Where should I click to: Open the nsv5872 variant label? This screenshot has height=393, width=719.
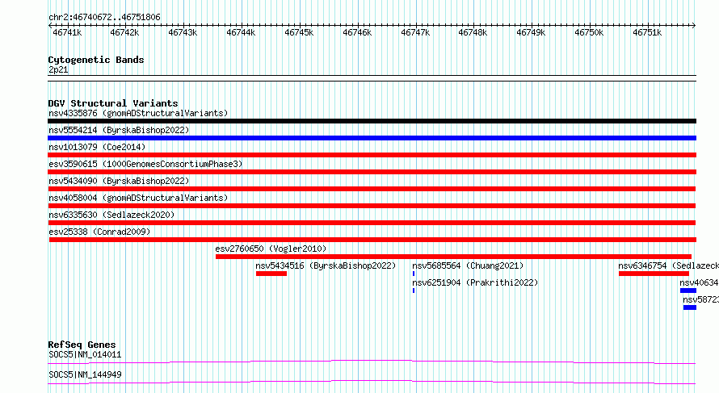tap(700, 299)
